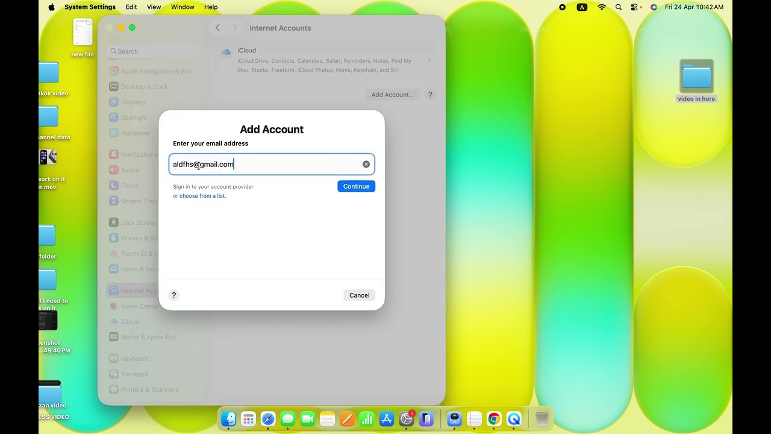Click System Settings icon in the Dock

click(x=407, y=419)
